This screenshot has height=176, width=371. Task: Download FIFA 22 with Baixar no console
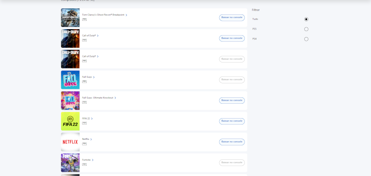point(232,121)
